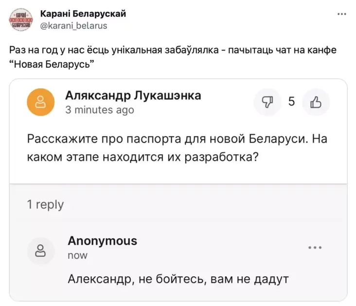Select the Аляксандр Лукашэнка author name

[133, 95]
